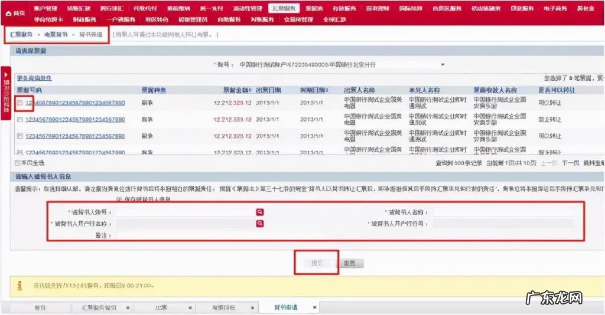Click 汇票服务 in the breadcrumb
Image resolution: width=605 pixels, height=315 pixels.
click(21, 35)
